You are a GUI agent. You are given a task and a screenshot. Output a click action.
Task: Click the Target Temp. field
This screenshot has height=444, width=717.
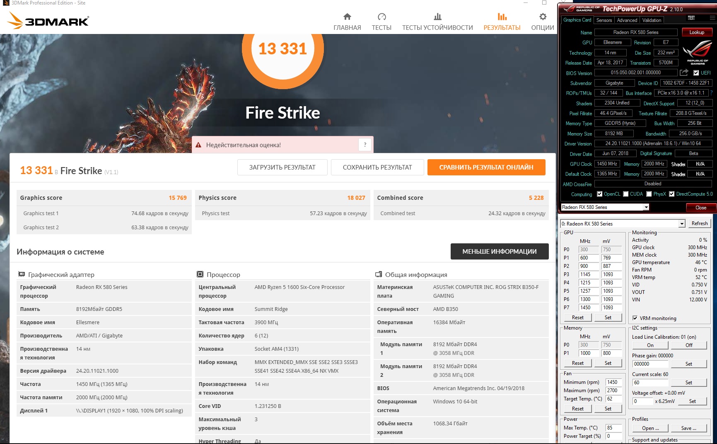(613, 399)
